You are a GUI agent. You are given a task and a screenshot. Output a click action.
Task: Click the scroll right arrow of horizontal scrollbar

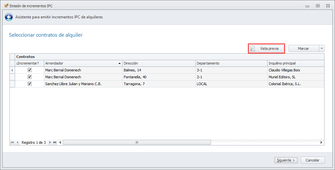[321, 142]
